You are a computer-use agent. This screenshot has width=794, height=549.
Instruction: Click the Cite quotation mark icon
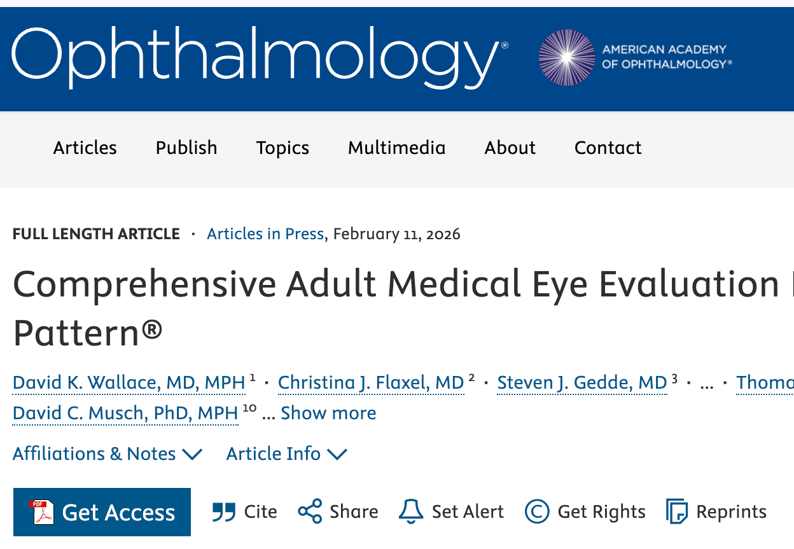coord(224,512)
